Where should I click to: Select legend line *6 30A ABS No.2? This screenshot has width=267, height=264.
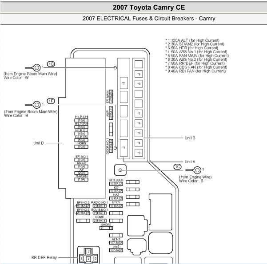click(x=196, y=59)
